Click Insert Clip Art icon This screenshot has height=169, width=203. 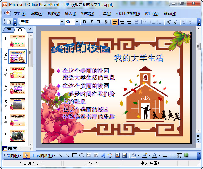point(117,155)
